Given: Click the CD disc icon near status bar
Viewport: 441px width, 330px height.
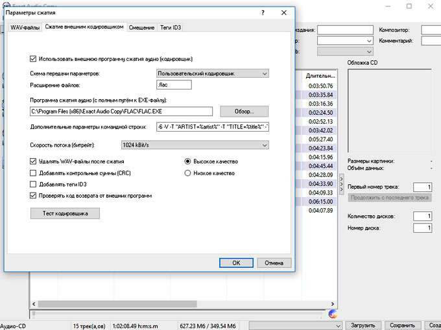Looking at the screenshot, I should pos(333,314).
